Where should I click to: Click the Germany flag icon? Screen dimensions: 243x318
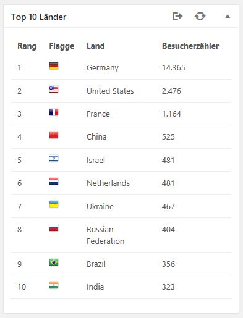point(54,66)
